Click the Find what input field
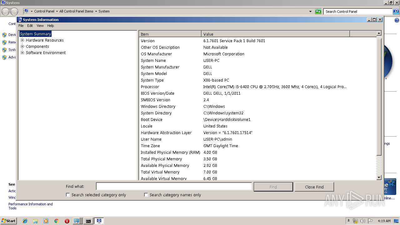This screenshot has height=225, width=400. (174, 186)
